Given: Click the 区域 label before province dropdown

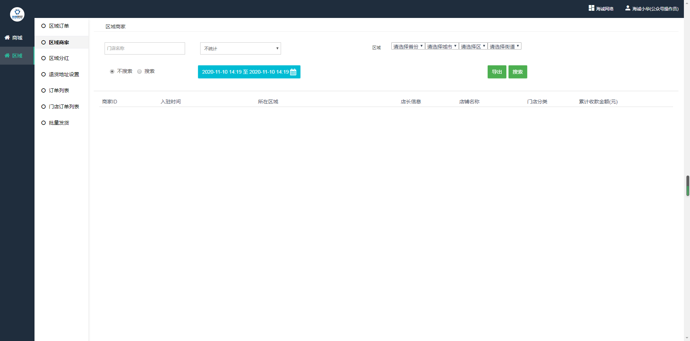Looking at the screenshot, I should click(x=376, y=47).
